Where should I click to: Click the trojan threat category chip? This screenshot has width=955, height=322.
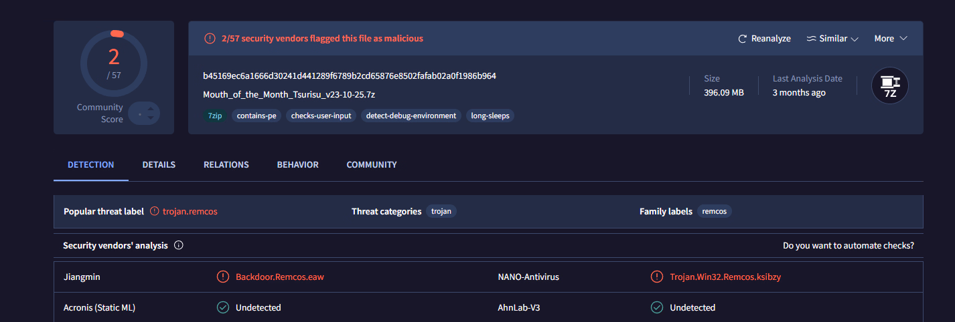[x=441, y=211]
